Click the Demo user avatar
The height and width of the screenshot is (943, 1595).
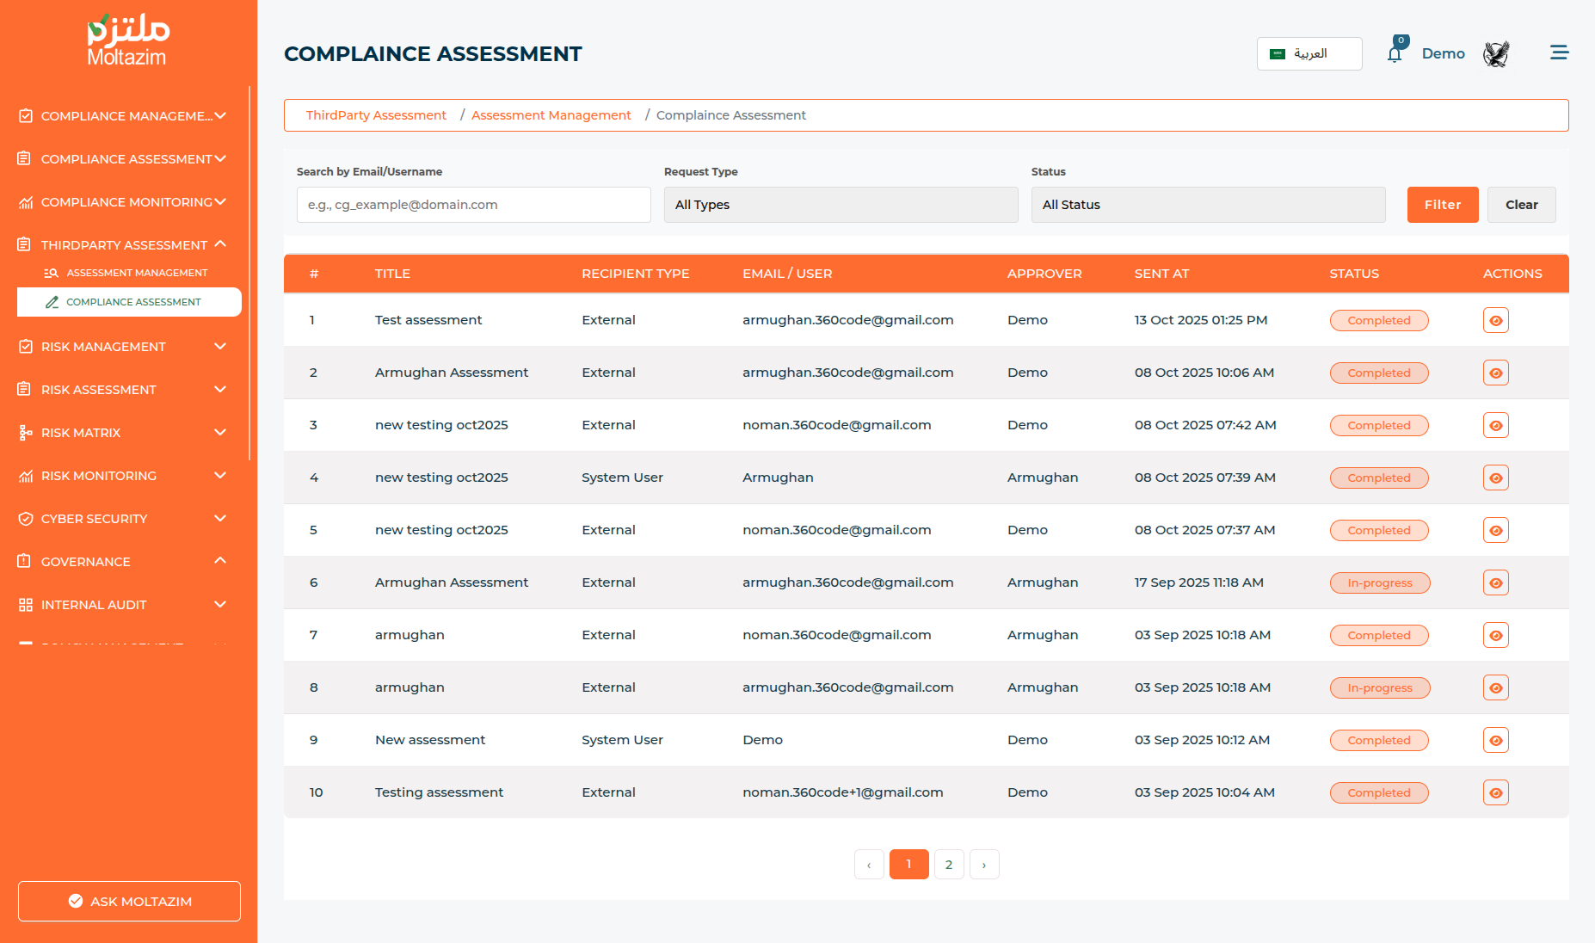pos(1496,54)
